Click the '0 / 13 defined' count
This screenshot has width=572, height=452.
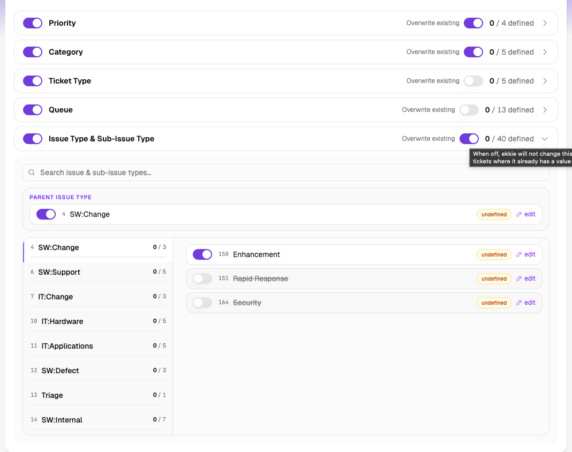[x=509, y=110]
